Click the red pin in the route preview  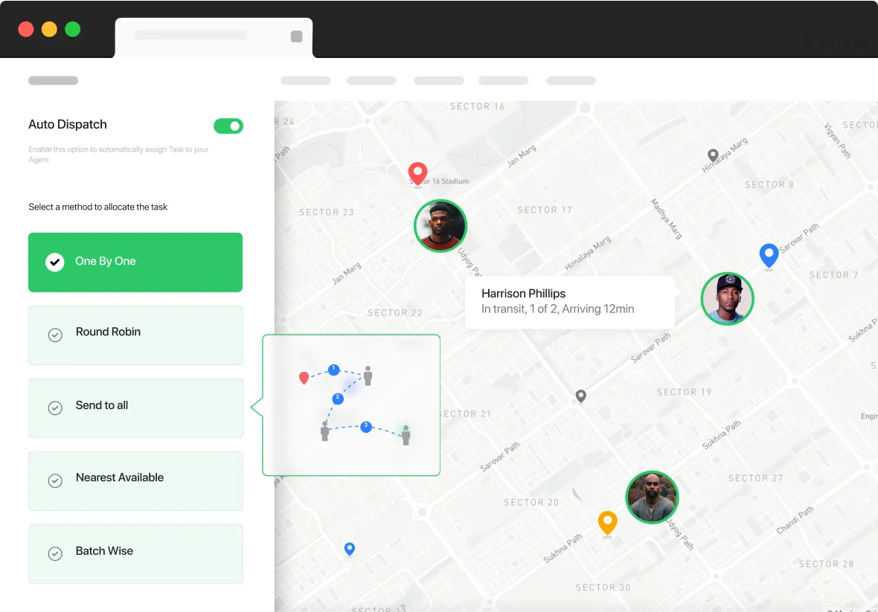[304, 379]
